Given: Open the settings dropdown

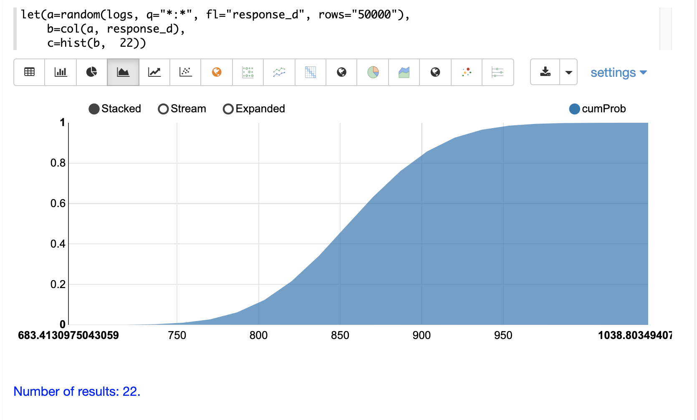Looking at the screenshot, I should 618,73.
